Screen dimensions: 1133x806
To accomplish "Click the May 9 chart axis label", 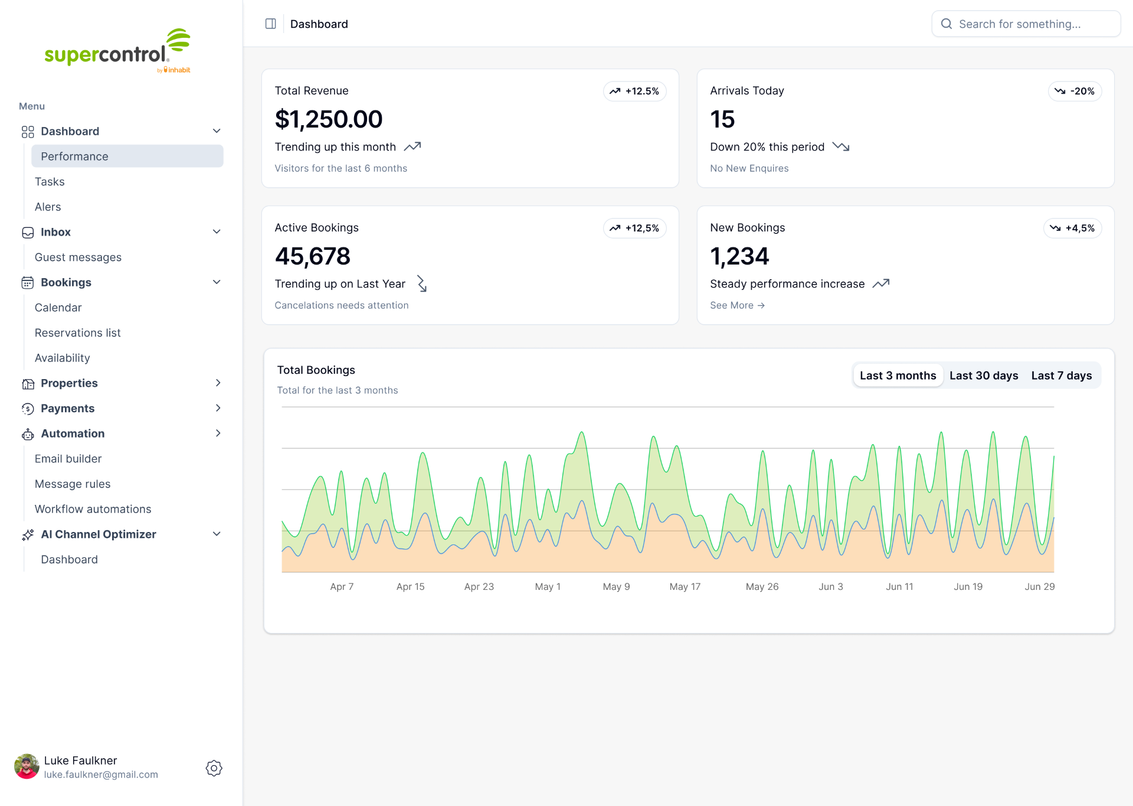I will [x=616, y=587].
